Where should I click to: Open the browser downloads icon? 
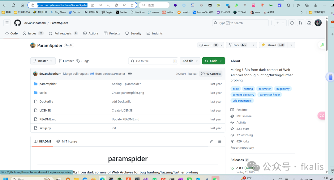[315, 5]
